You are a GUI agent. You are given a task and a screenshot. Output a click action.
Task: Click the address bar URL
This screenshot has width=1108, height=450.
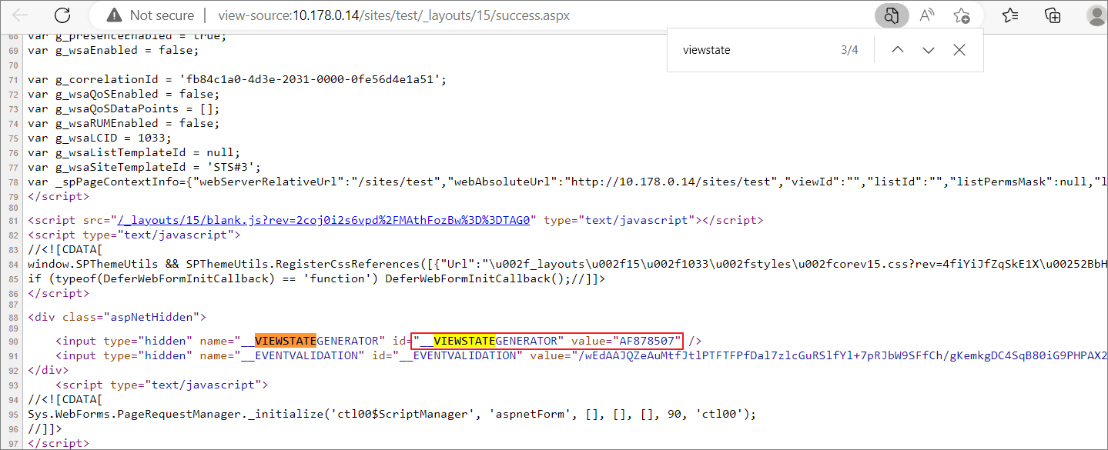(394, 15)
